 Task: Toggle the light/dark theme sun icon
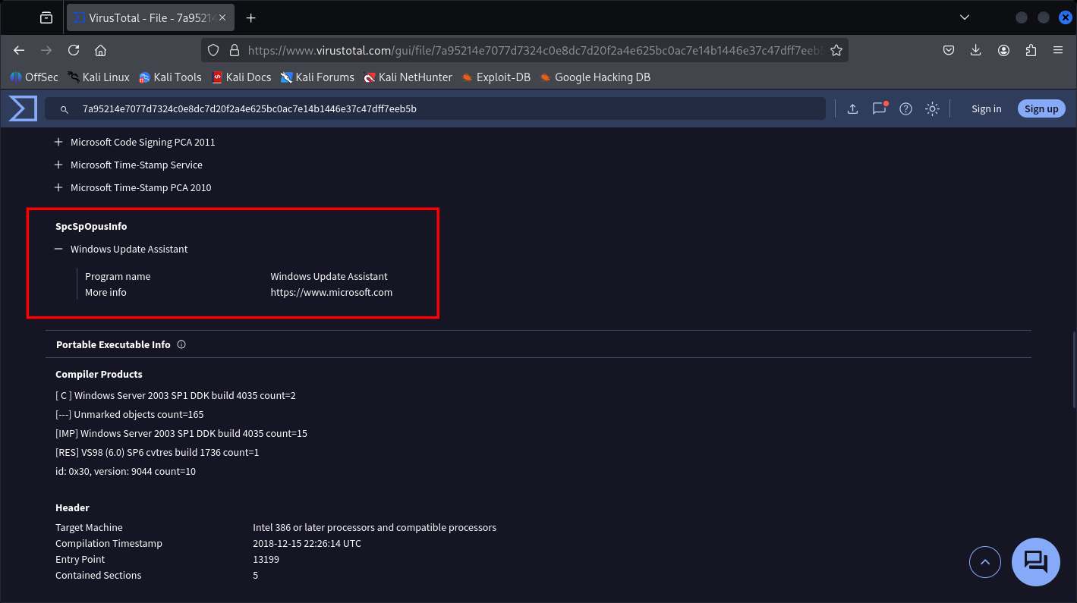click(932, 108)
